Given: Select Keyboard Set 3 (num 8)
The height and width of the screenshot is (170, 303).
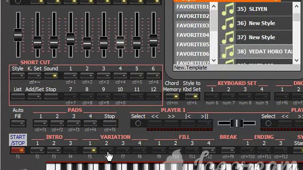Looking at the screenshot, I should coord(245,96).
